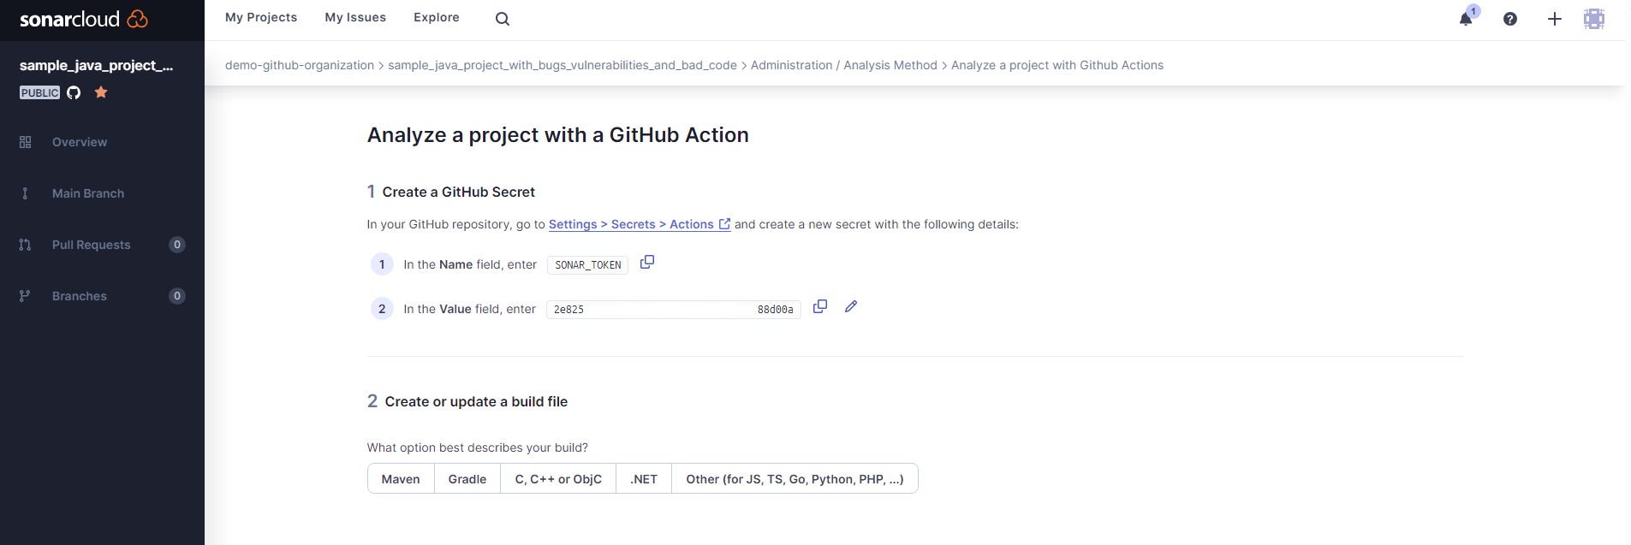Copy the SONAR_TOKEN name to clipboard
Screen dimensions: 1631x545
[647, 263]
